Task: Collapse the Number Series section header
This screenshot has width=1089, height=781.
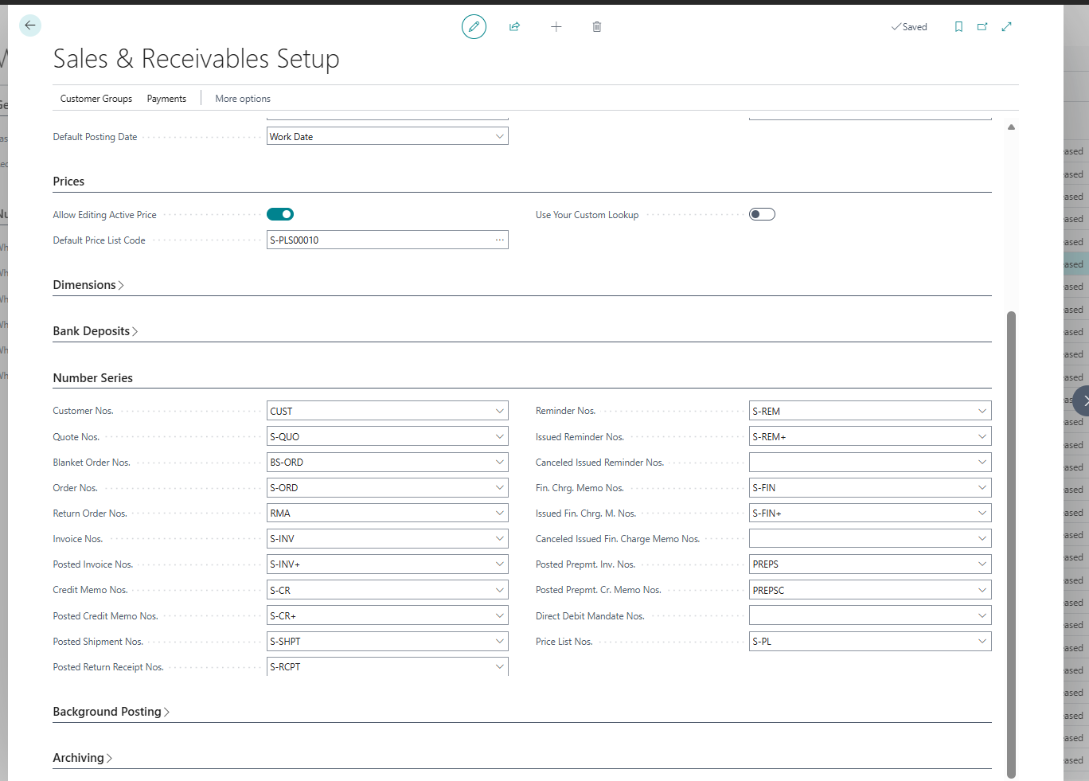Action: (93, 378)
